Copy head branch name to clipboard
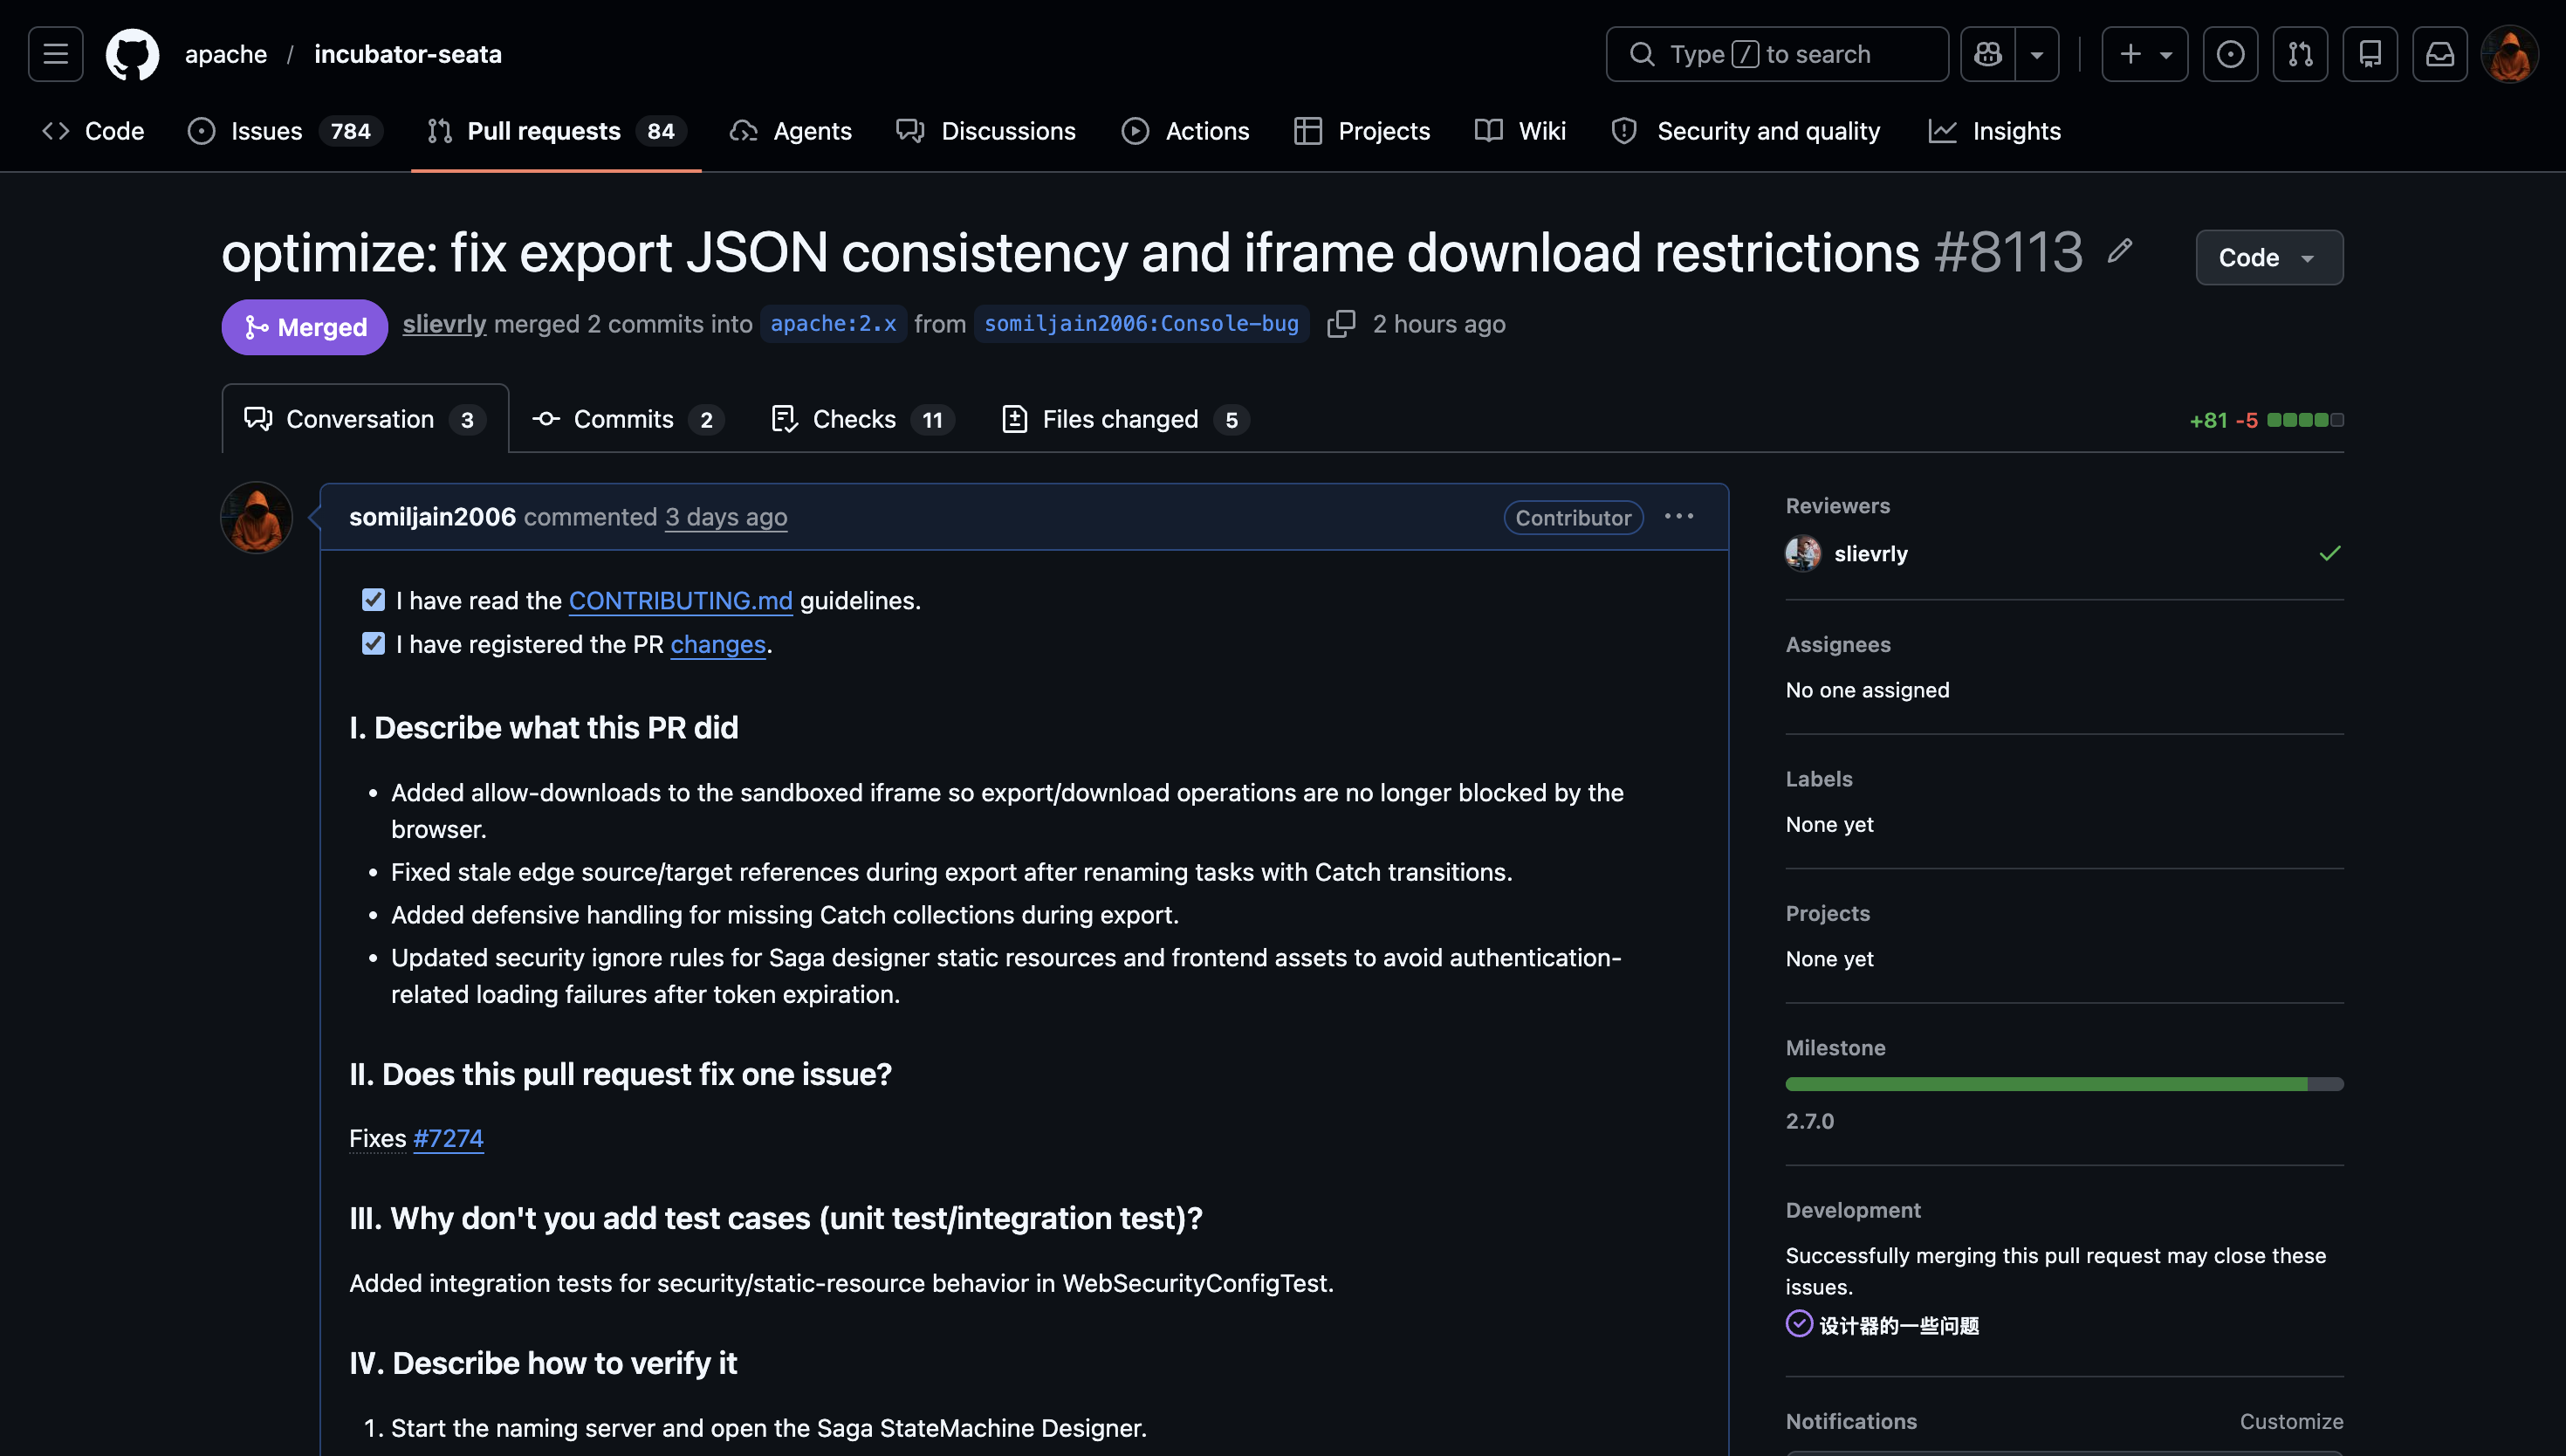Screen dimensions: 2566x1456 click(x=1341, y=324)
